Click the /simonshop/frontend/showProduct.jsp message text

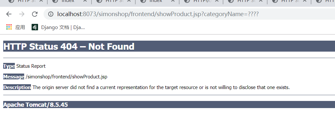[x=66, y=77]
